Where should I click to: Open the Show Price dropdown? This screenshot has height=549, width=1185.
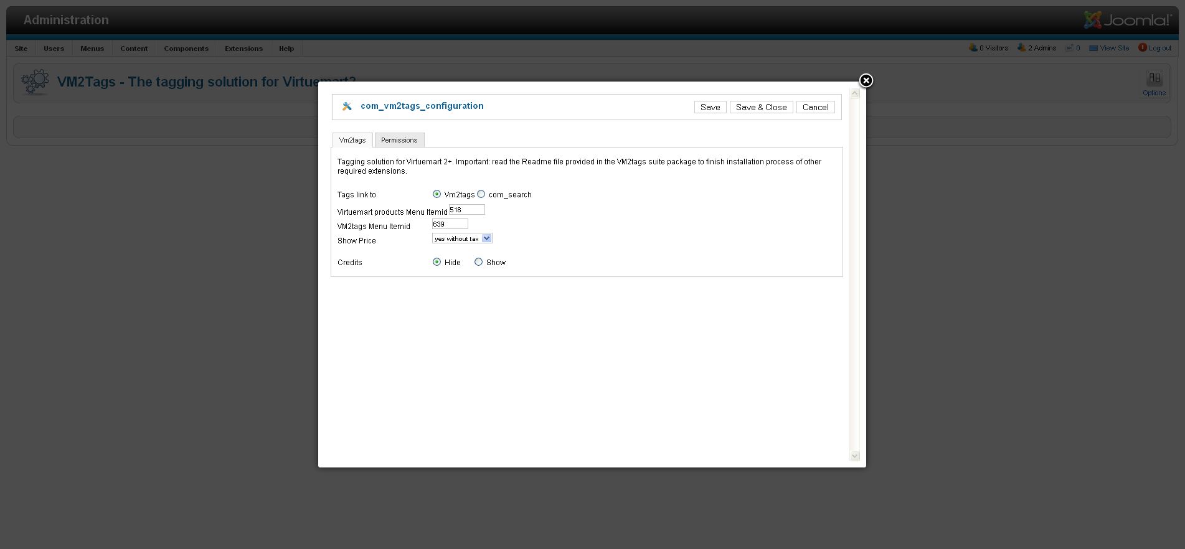(462, 238)
